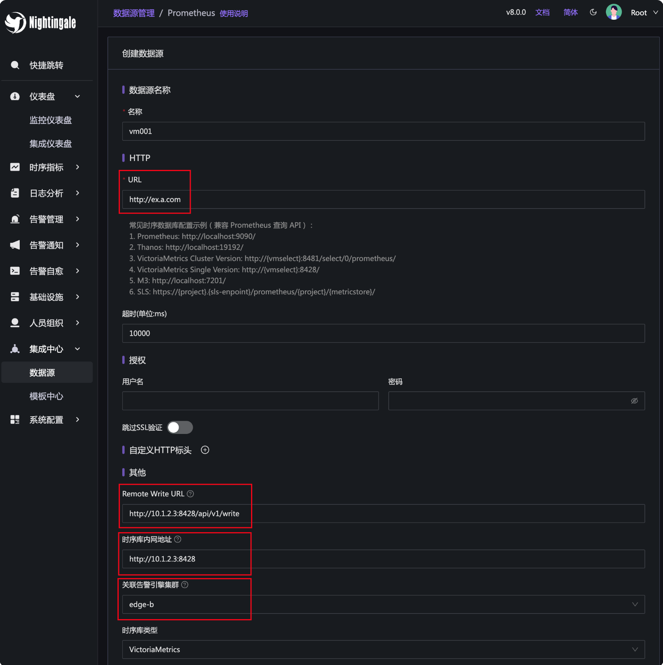Click the 告警管理 alarm icon

tap(15, 219)
